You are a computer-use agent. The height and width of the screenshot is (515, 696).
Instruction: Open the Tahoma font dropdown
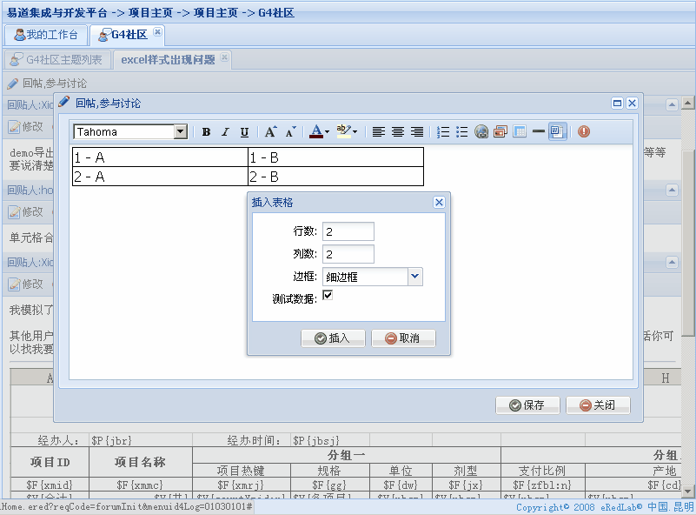point(181,131)
